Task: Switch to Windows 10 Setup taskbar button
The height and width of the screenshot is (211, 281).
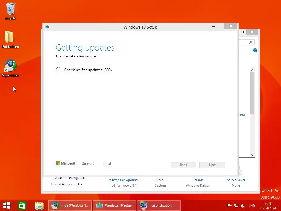Action: point(114,206)
